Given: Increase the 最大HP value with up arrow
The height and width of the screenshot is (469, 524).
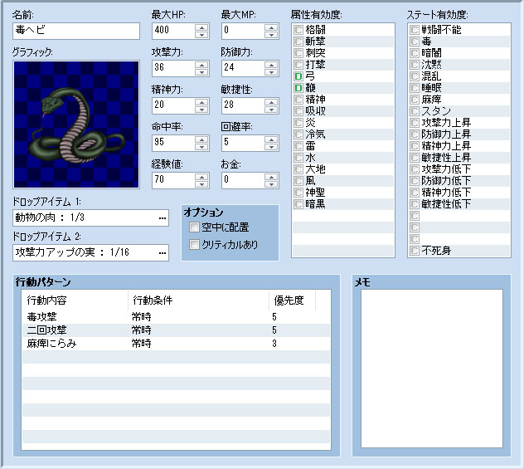Looking at the screenshot, I should [201, 27].
